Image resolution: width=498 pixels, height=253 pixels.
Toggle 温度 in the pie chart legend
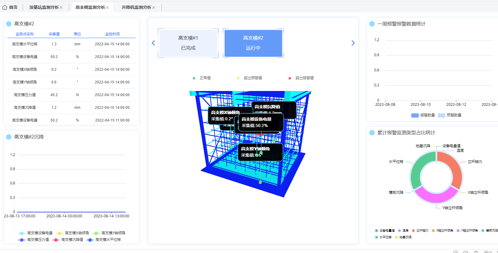pos(403,231)
